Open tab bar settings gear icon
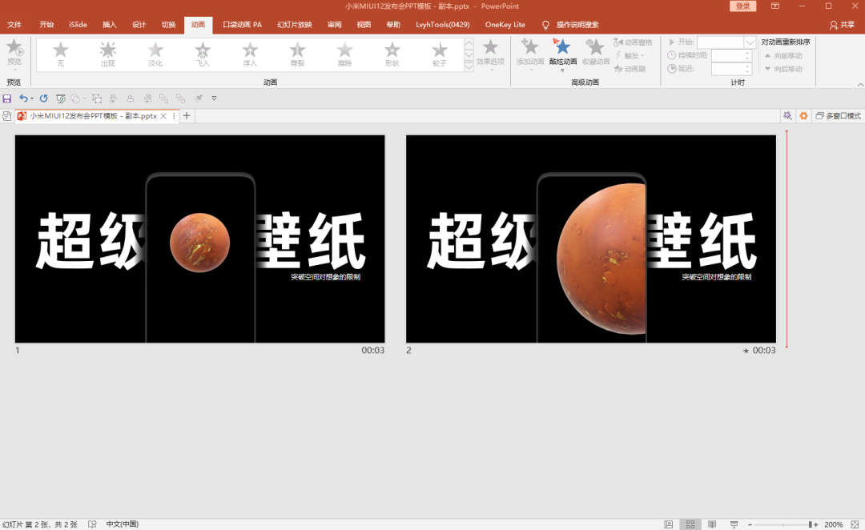Viewport: 865px width, 530px height. tap(803, 116)
